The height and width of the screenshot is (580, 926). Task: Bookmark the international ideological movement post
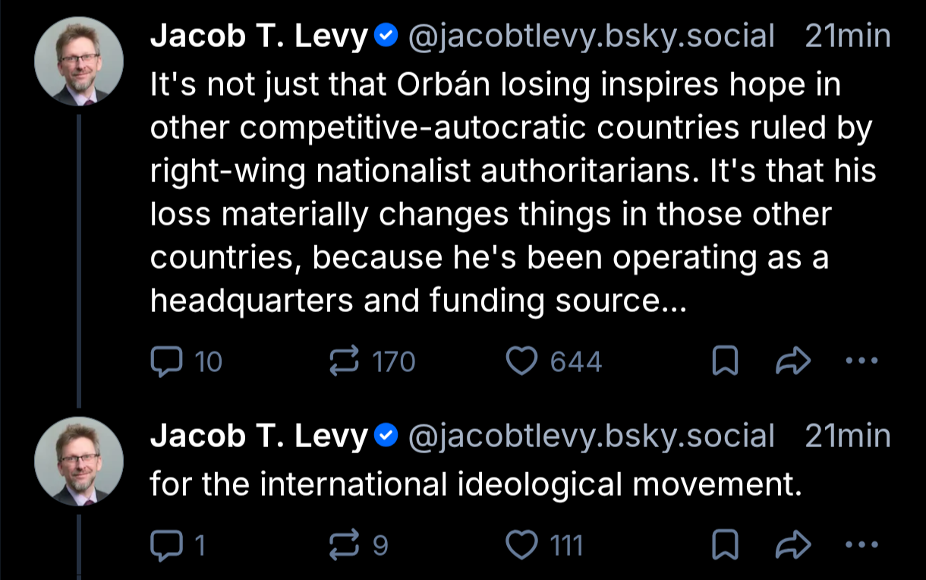[725, 544]
